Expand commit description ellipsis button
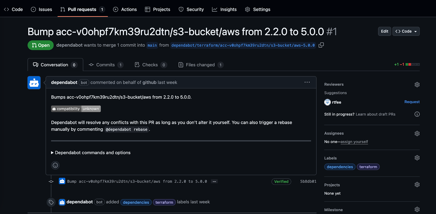The width and height of the screenshot is (436, 214). pyautogui.click(x=214, y=182)
